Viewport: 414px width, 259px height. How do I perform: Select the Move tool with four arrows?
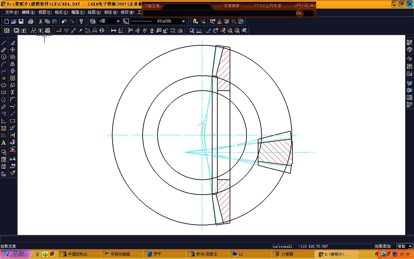pyautogui.click(x=13, y=50)
